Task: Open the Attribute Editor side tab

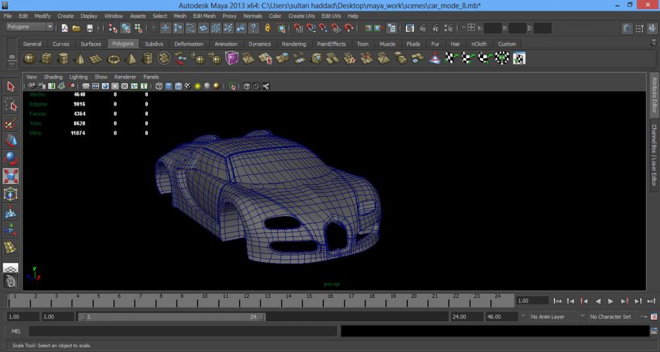Action: click(x=654, y=96)
